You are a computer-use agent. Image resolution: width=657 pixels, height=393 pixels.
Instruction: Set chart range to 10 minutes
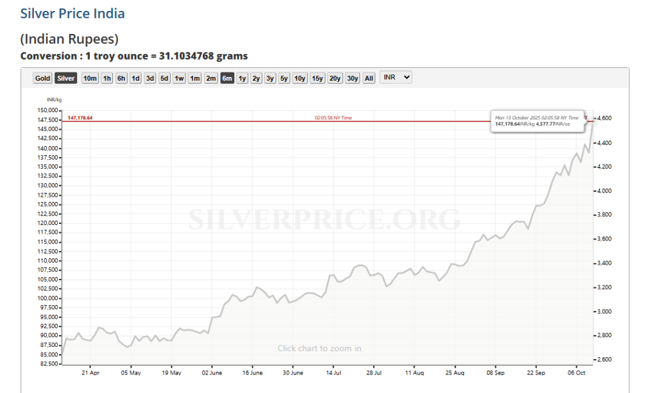pos(90,78)
